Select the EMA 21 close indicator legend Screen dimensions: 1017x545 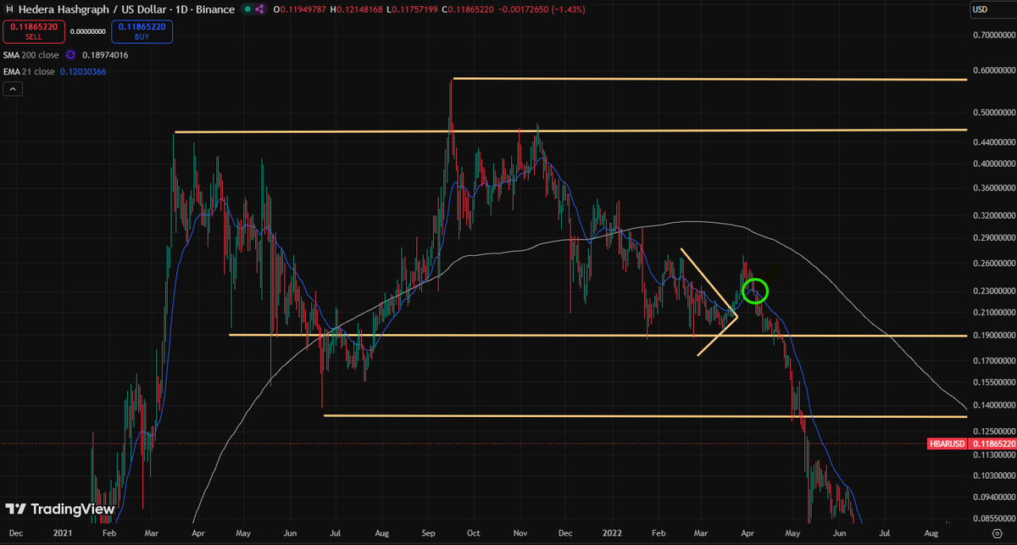pyautogui.click(x=30, y=72)
